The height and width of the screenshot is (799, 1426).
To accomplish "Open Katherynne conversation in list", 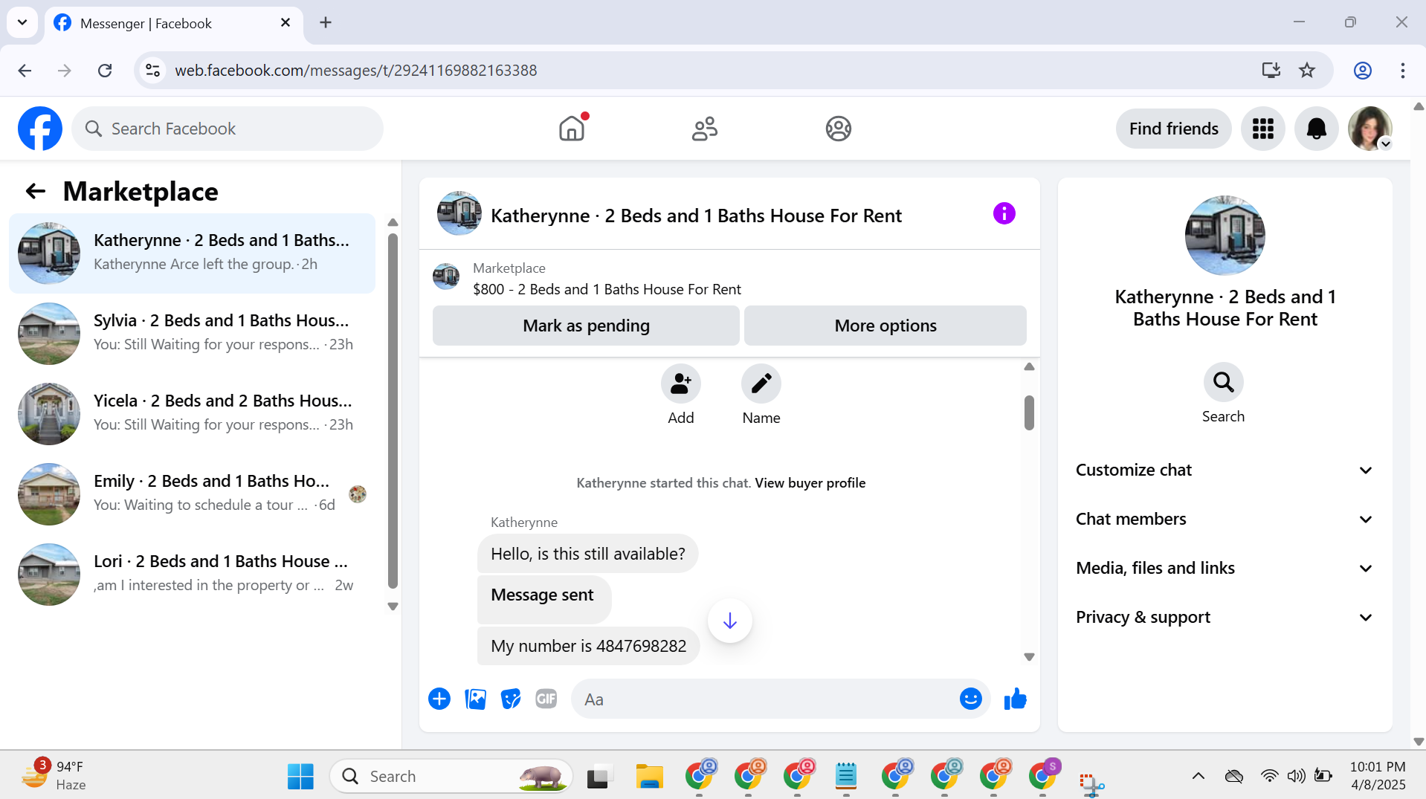I will [x=192, y=253].
